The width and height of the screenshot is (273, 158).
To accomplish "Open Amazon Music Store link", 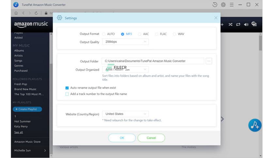I will click(x=27, y=142).
